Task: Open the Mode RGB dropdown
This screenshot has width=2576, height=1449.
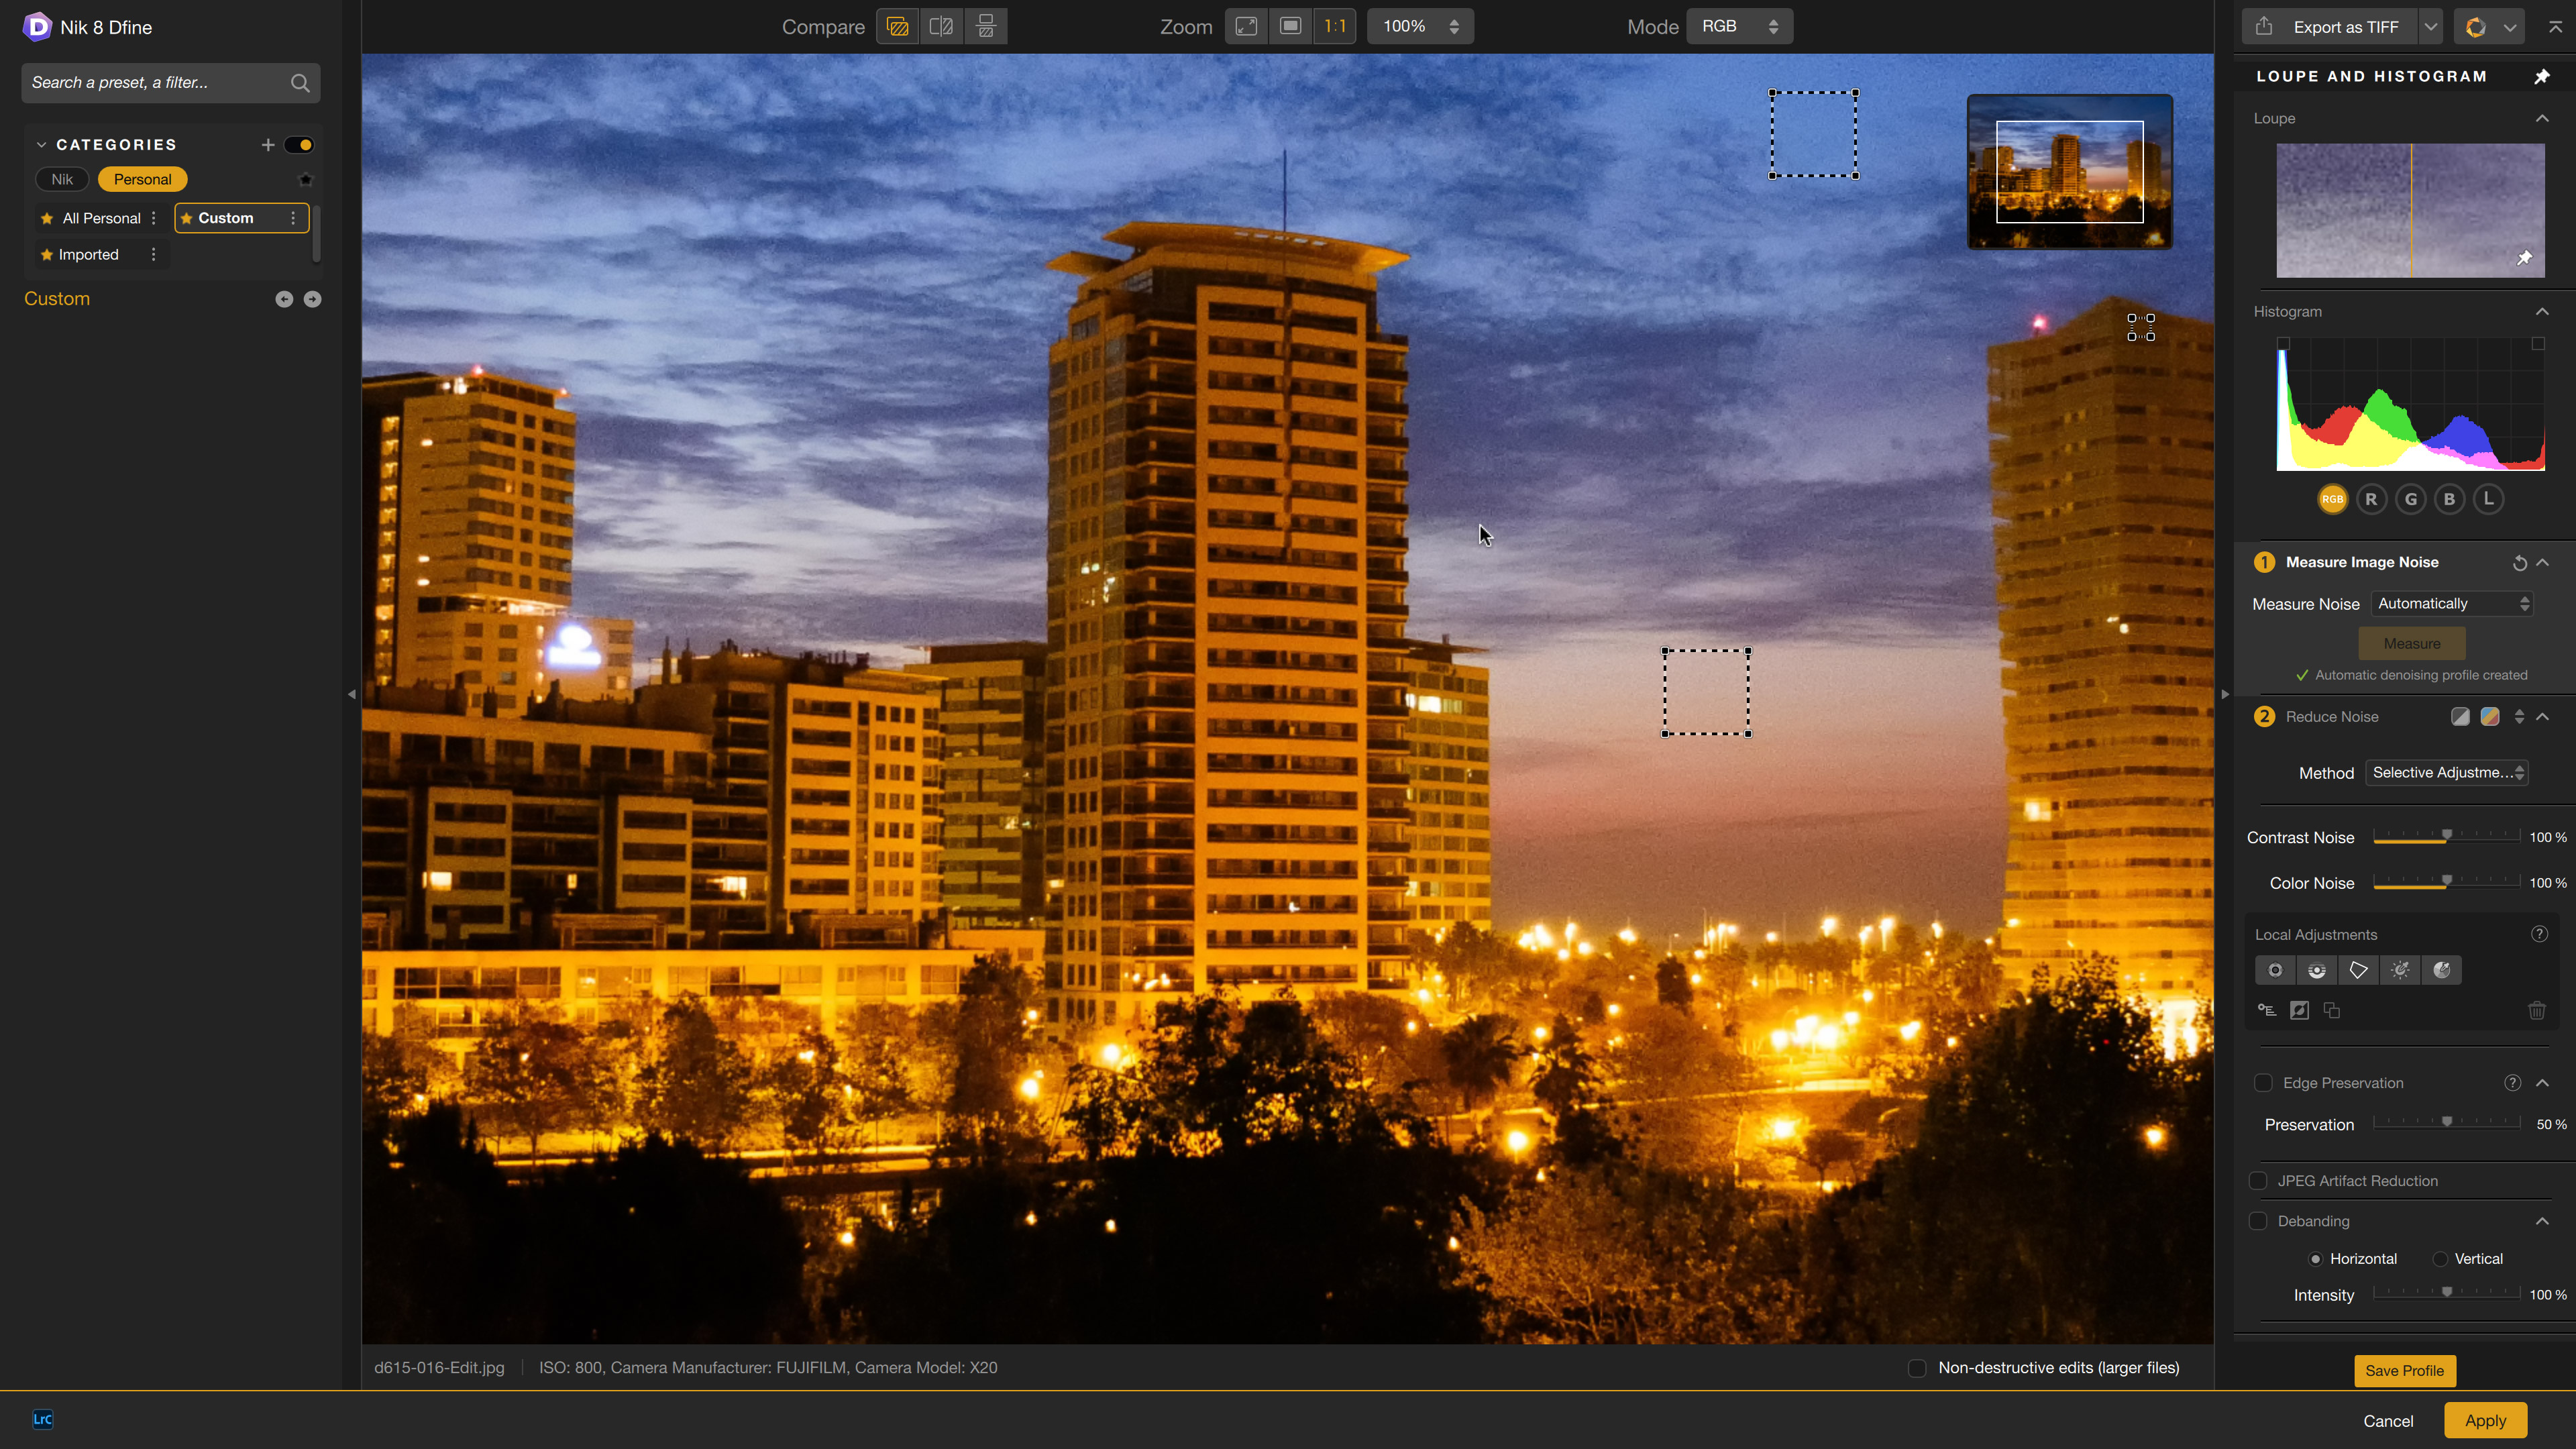Action: [x=1739, y=27]
